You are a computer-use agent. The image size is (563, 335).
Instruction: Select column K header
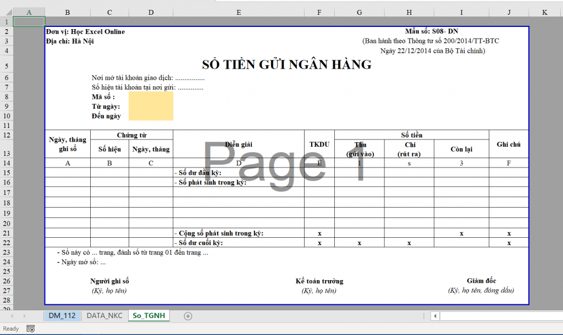coord(544,12)
